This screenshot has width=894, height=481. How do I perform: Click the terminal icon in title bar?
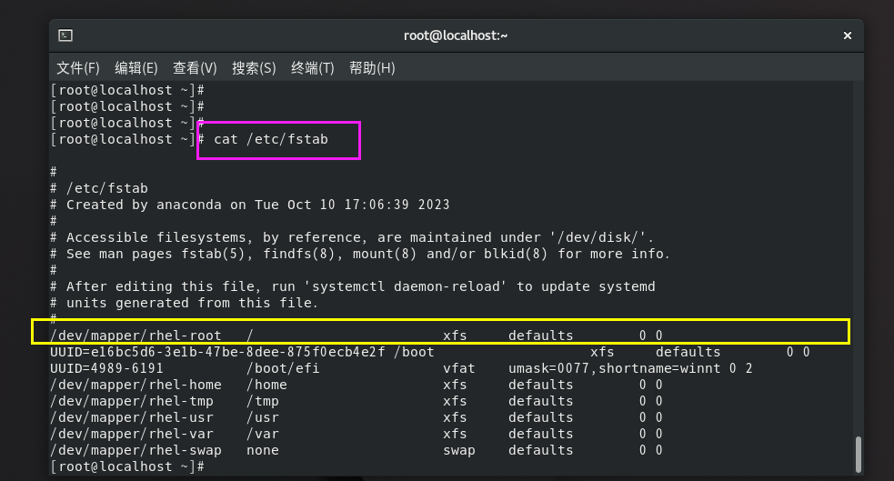[x=65, y=35]
